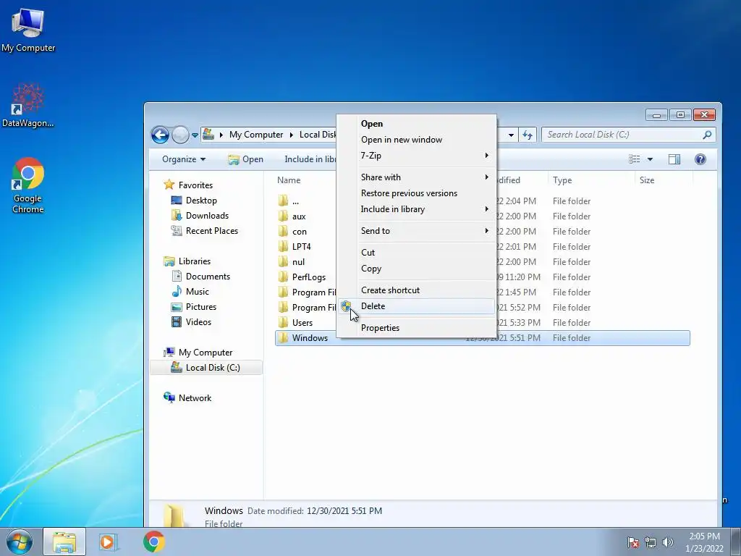Select the Windows folder icon

pos(283,337)
